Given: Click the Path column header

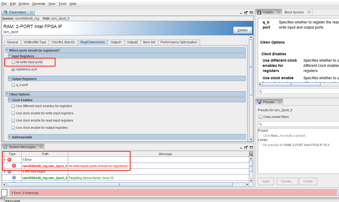Looking at the screenshot, I should point(45,154).
